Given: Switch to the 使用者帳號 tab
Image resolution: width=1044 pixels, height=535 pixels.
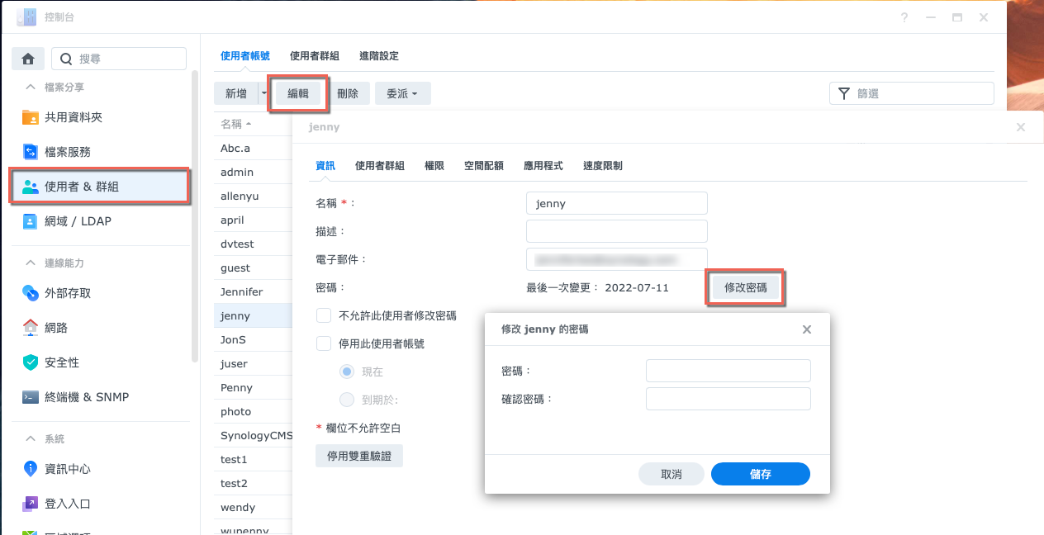Looking at the screenshot, I should 245,56.
